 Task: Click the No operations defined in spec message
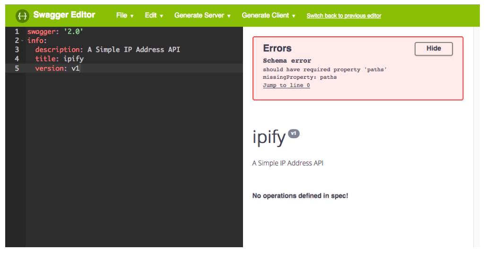(x=300, y=196)
